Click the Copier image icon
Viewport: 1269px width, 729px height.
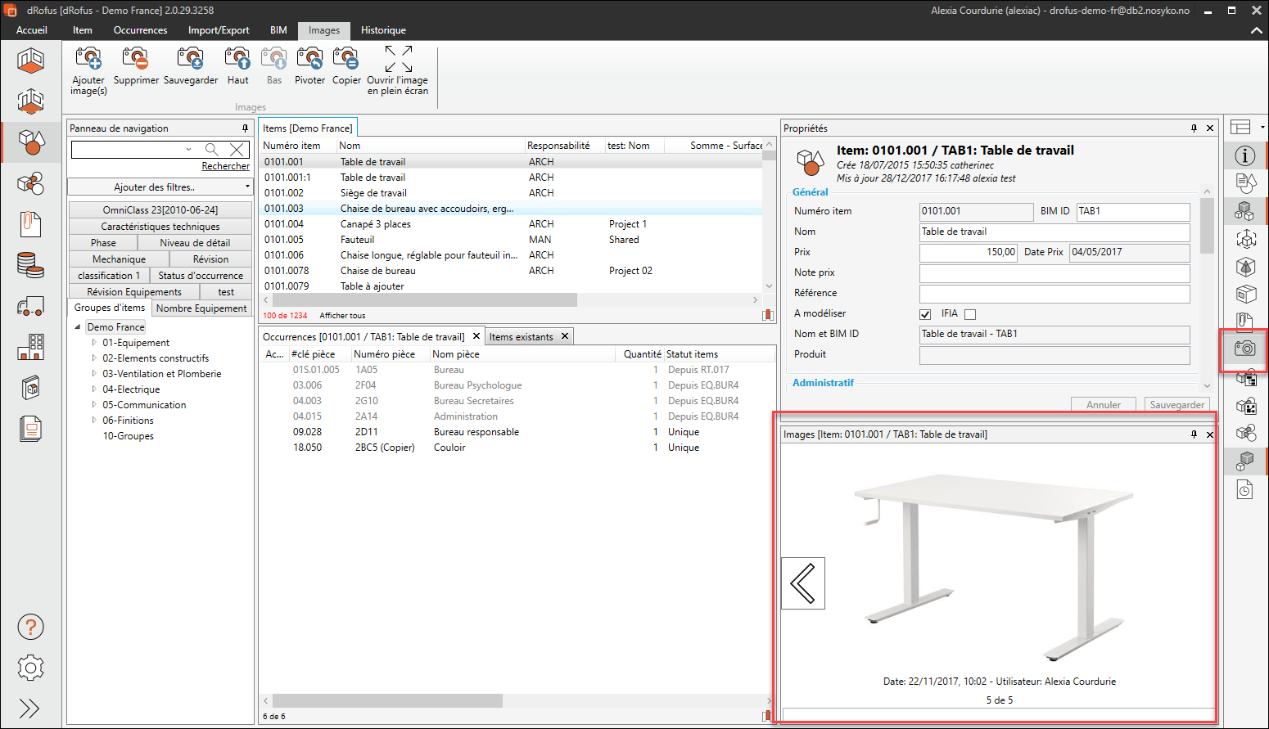point(346,60)
